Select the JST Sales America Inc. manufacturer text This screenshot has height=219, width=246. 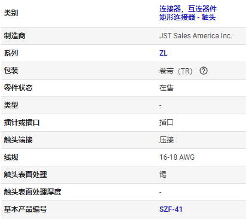(x=196, y=36)
